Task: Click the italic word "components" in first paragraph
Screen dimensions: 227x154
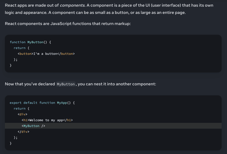Action: 72,5
